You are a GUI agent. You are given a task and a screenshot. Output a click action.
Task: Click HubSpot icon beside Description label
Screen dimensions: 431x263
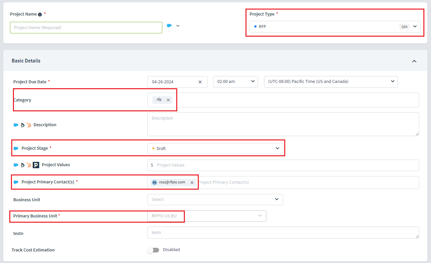click(x=29, y=125)
